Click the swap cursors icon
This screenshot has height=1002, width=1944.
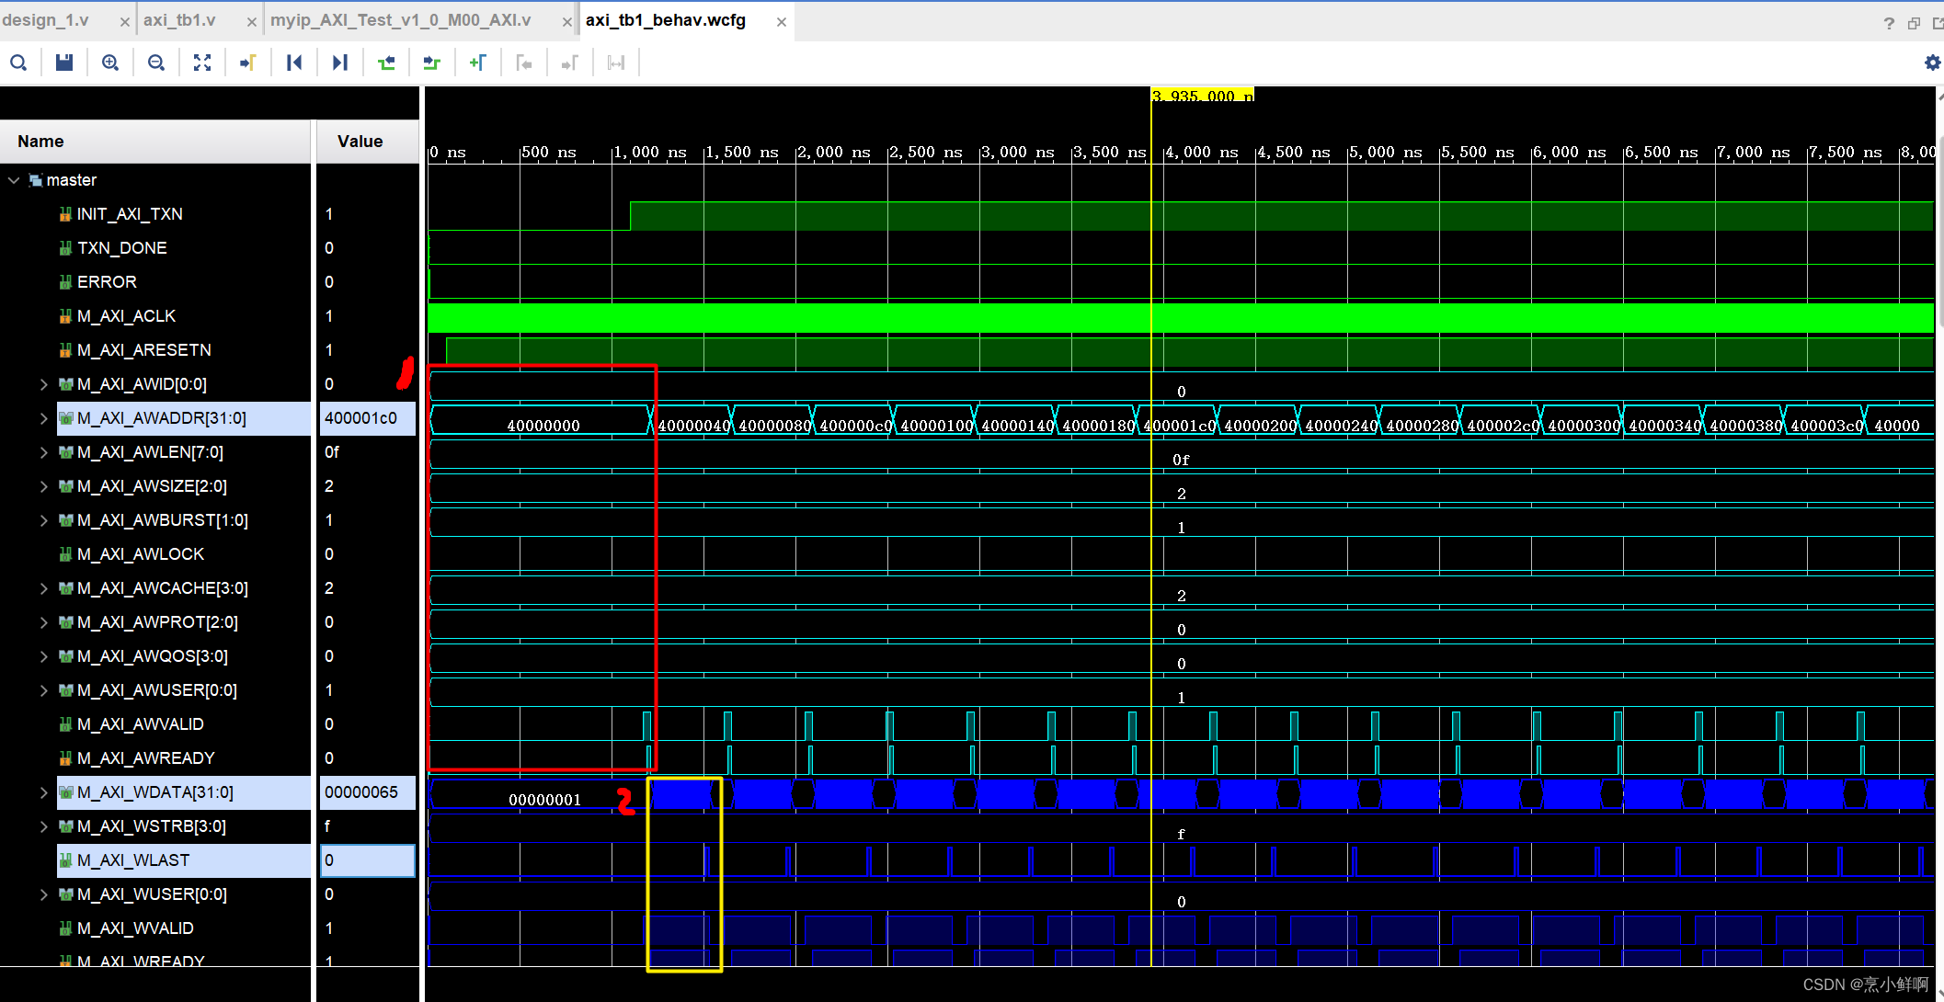(x=616, y=63)
